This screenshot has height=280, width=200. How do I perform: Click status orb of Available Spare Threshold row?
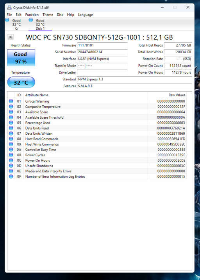click(11, 117)
